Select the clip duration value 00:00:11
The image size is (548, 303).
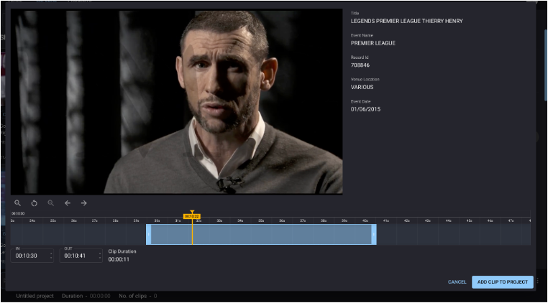tap(119, 259)
